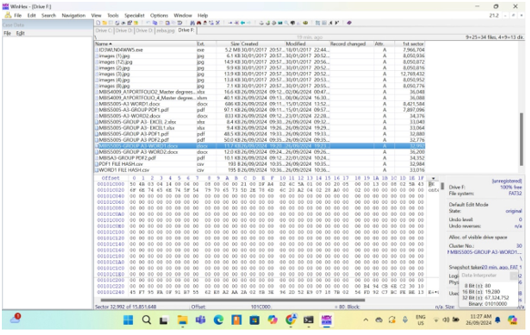Click the Copy block toolbar icon
This screenshot has height=335, width=530.
[x=155, y=23]
